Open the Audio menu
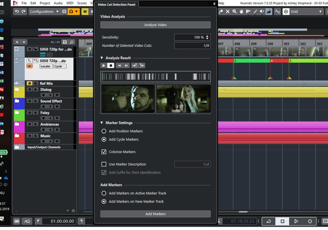 58,3
